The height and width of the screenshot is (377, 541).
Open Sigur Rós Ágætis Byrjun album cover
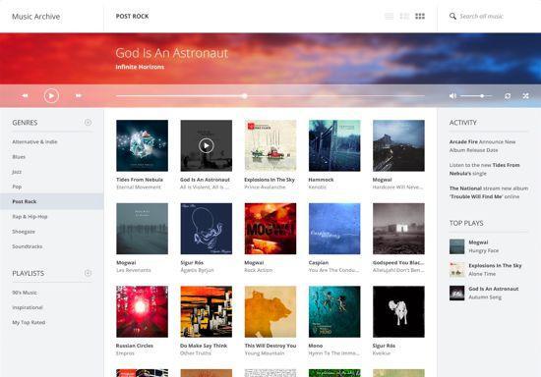pyautogui.click(x=206, y=229)
